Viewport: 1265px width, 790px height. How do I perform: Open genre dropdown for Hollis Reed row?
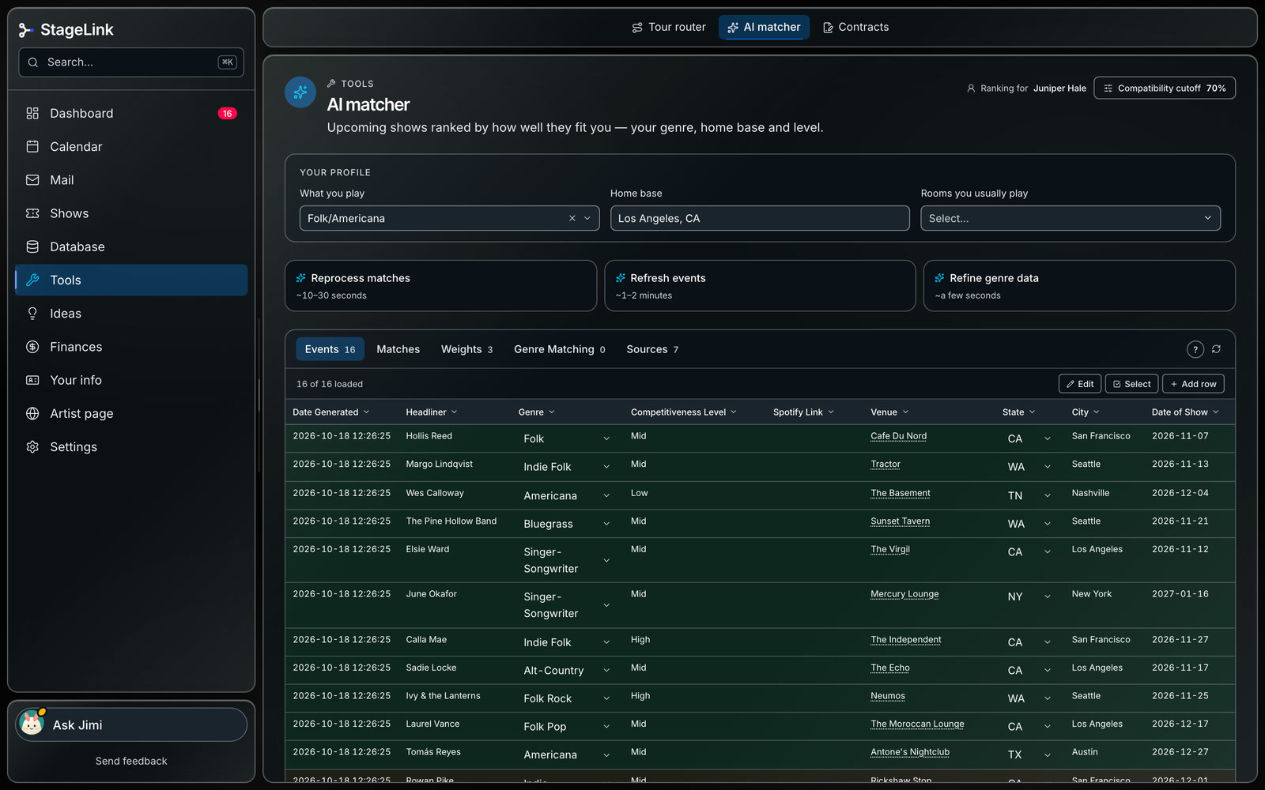click(606, 438)
